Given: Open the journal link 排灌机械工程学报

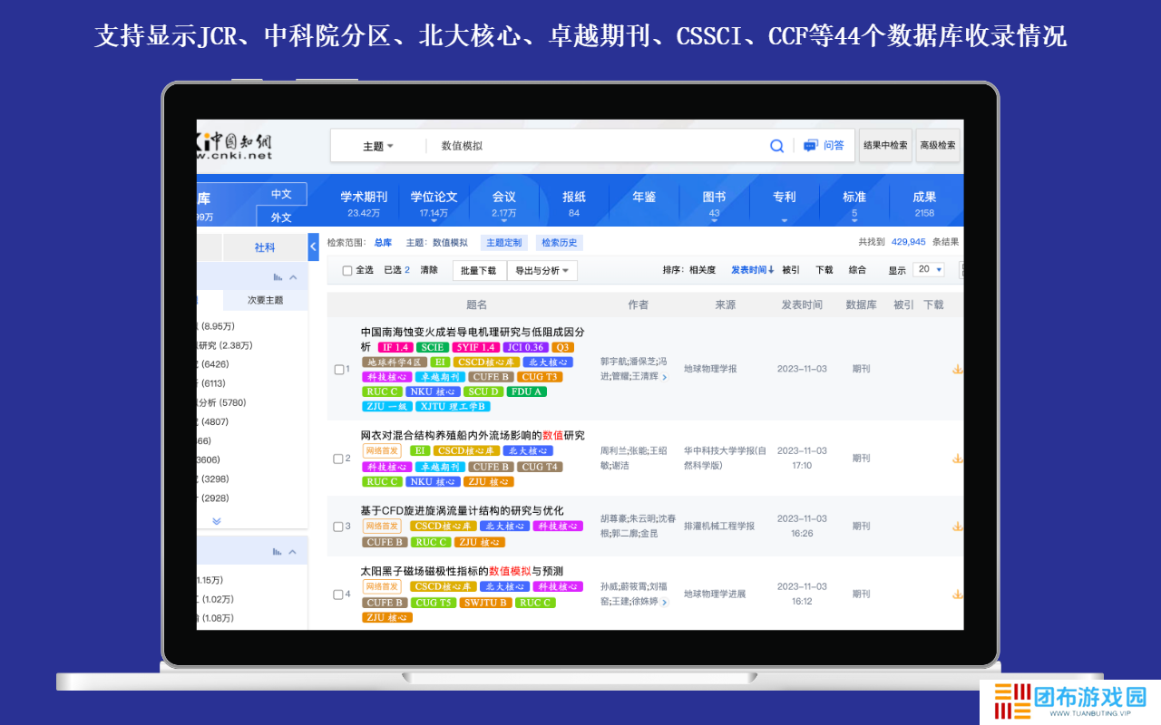Looking at the screenshot, I should (x=719, y=526).
